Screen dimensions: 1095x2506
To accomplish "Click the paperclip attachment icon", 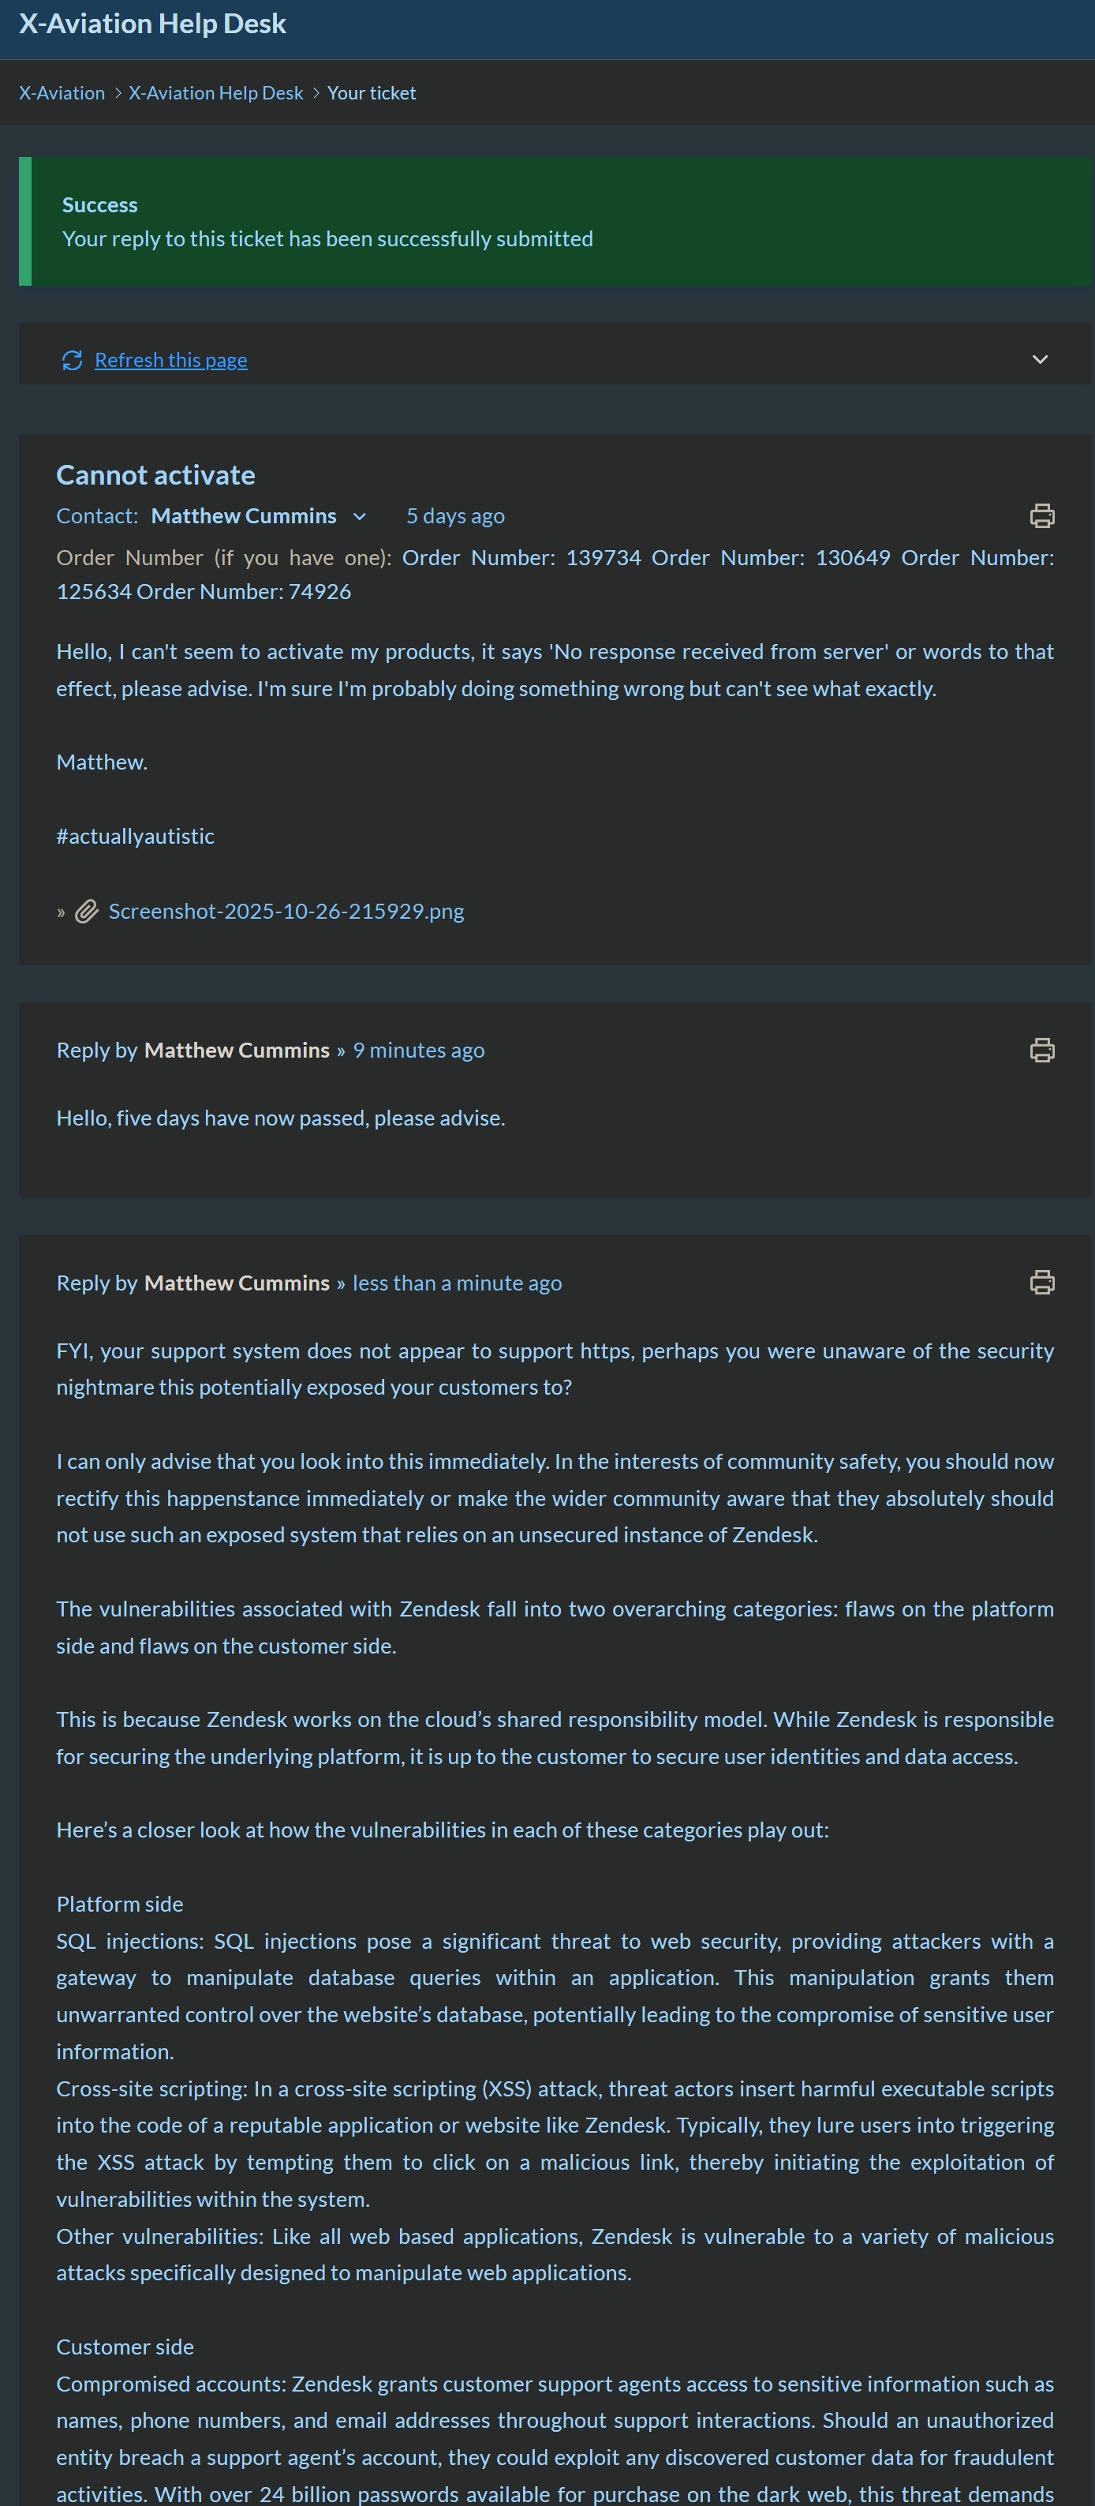I will click(88, 912).
